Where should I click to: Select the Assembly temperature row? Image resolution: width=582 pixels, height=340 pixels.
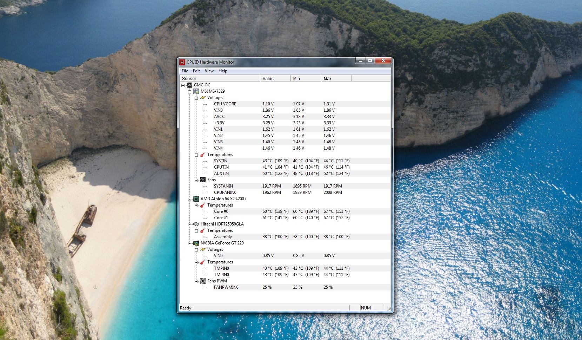click(302, 237)
